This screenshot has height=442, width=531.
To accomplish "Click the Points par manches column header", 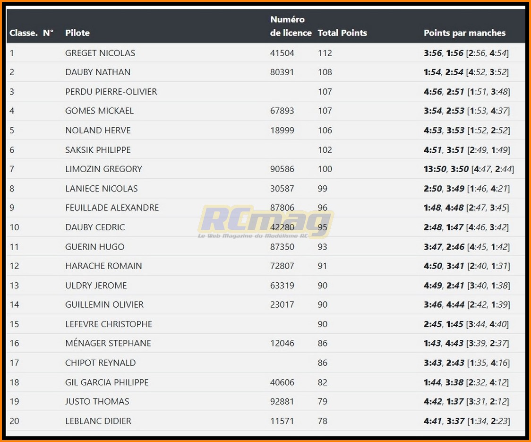I will [464, 33].
